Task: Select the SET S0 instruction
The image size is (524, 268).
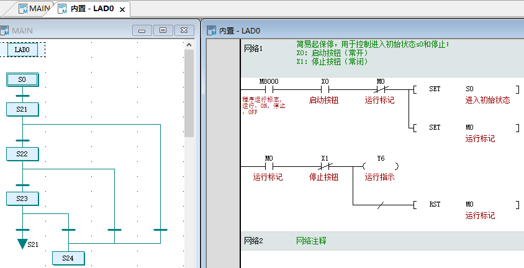Action: coord(464,89)
